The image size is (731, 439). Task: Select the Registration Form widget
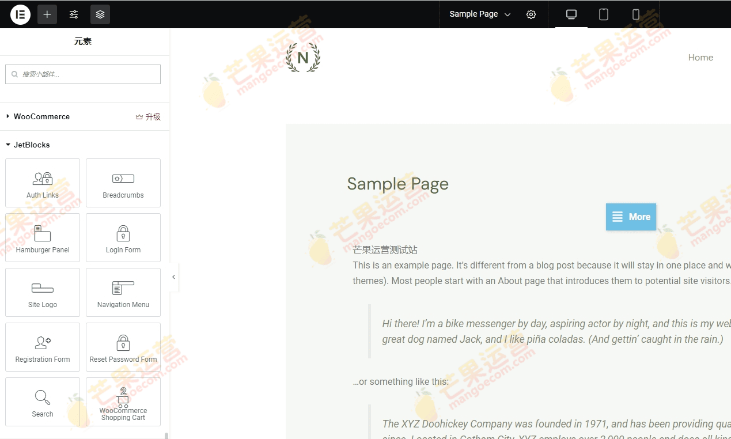coord(43,347)
